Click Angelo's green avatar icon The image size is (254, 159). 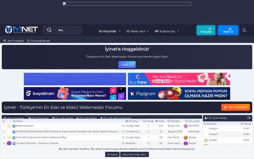tap(206, 140)
